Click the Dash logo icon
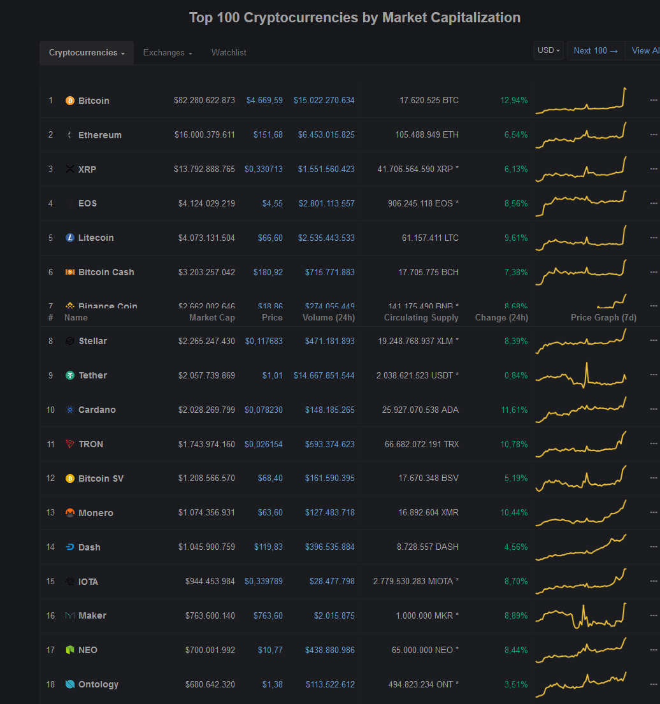The height and width of the screenshot is (704, 660). click(70, 547)
